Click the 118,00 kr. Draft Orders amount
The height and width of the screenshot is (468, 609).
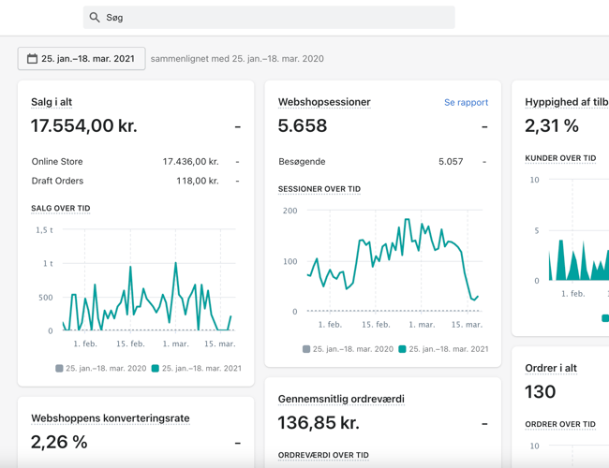[198, 181]
